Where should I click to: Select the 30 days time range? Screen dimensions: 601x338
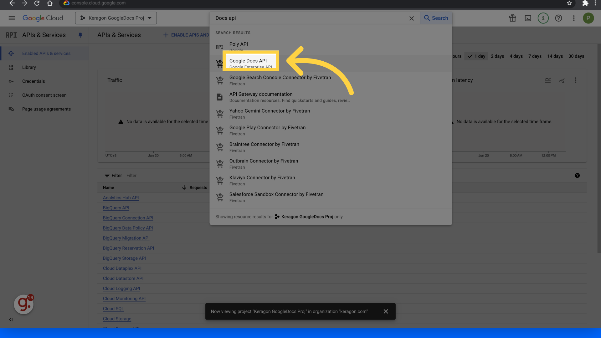click(x=576, y=56)
